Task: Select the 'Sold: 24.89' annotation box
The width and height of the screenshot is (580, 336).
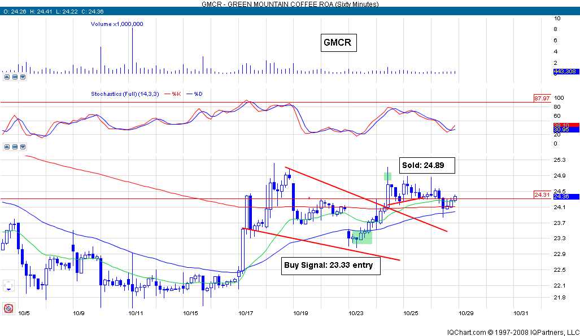Action: click(x=426, y=165)
